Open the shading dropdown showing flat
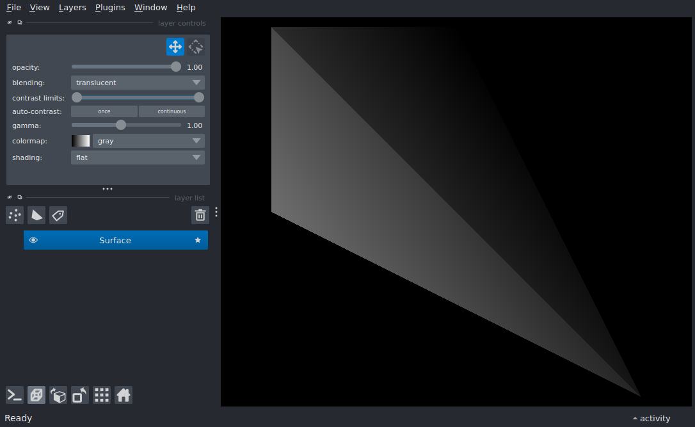The height and width of the screenshot is (427, 695). pyautogui.click(x=138, y=157)
